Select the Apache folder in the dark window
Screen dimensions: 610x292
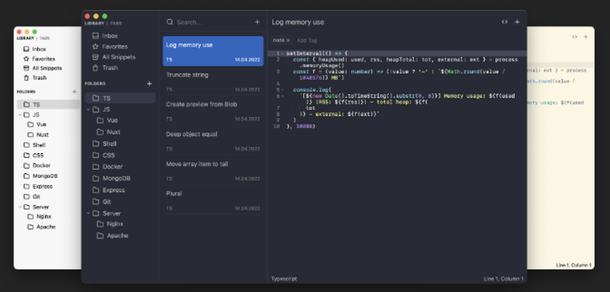[112, 236]
